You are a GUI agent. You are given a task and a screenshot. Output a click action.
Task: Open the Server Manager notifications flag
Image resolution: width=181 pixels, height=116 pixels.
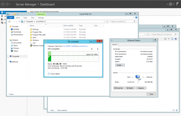coord(178,4)
